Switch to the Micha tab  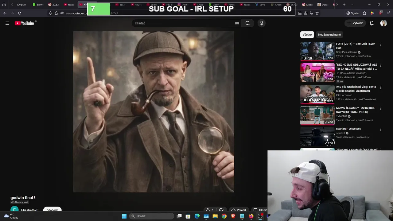click(307, 5)
